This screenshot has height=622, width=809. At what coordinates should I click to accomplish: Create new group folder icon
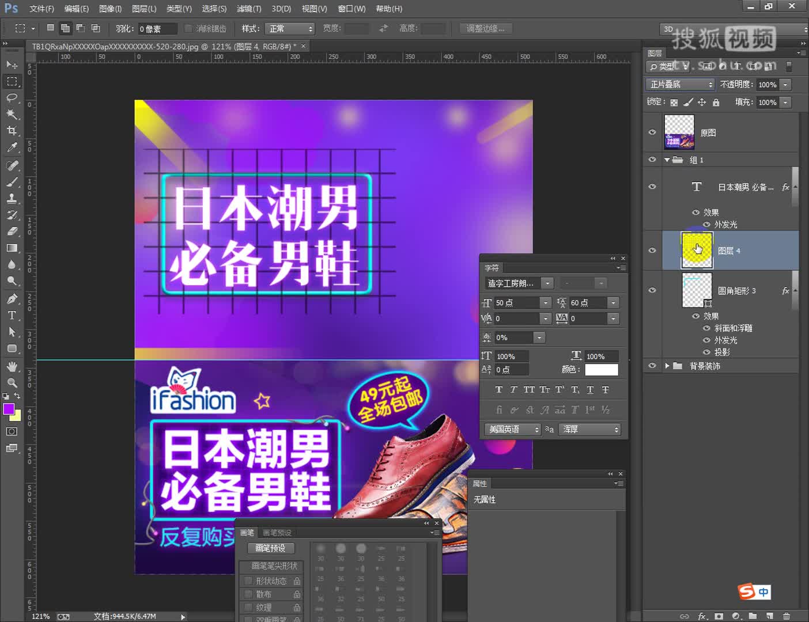click(x=753, y=616)
